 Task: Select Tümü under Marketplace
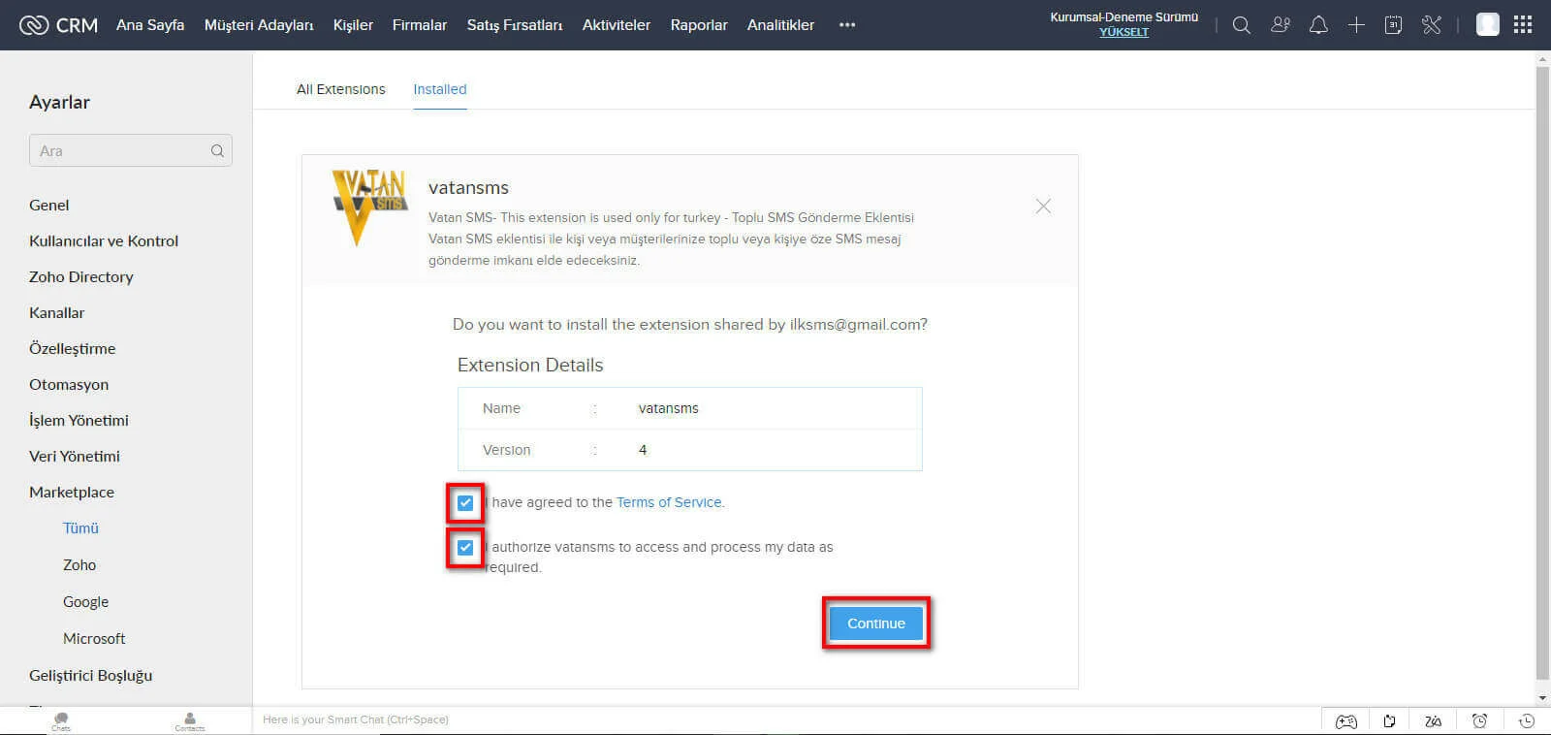pyautogui.click(x=81, y=528)
